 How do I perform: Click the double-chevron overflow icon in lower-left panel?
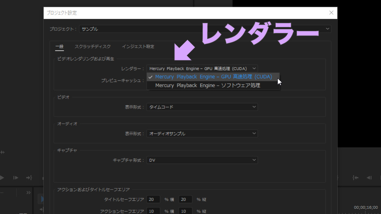click(29, 193)
